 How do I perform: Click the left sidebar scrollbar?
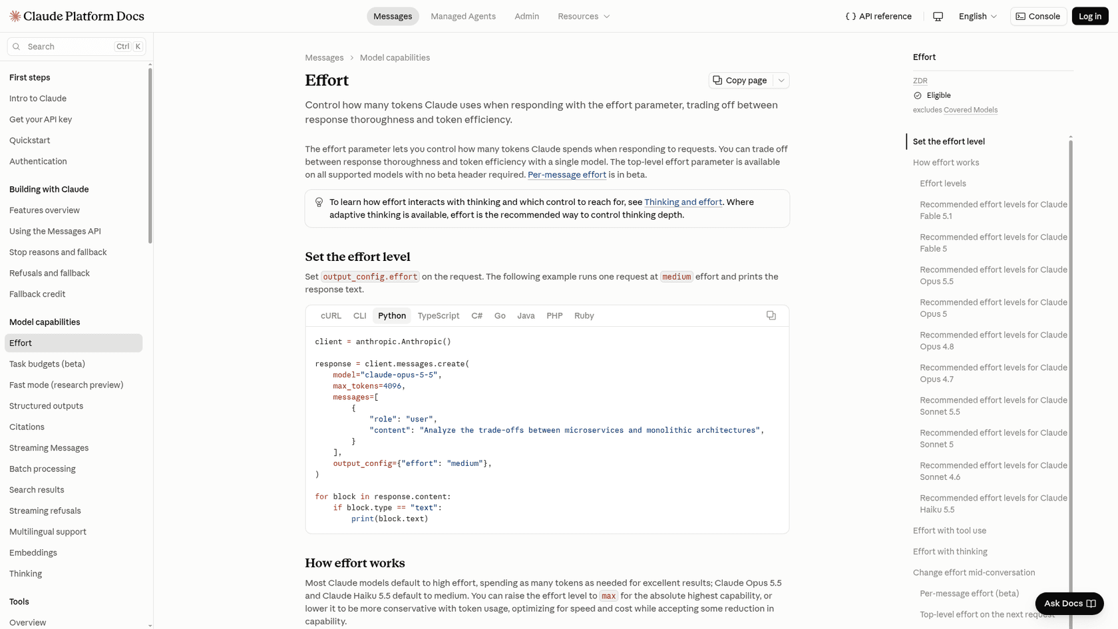150,155
